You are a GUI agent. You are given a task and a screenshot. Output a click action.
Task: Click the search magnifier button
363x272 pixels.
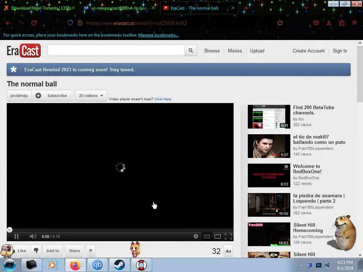(191, 50)
